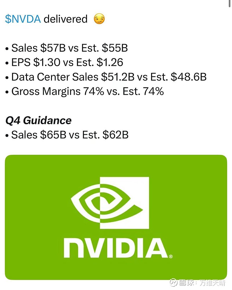Click the Xueqiu snowball watermark logo
232x290 pixels.
[173, 282]
